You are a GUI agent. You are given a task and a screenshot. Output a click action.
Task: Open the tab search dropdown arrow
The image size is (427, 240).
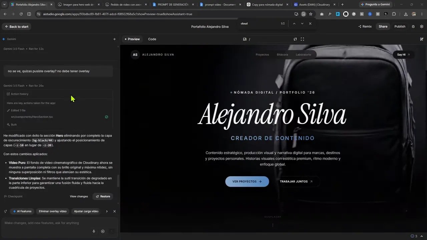point(5,5)
